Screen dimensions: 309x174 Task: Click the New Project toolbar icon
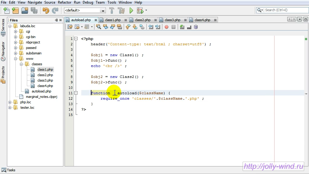(15, 10)
